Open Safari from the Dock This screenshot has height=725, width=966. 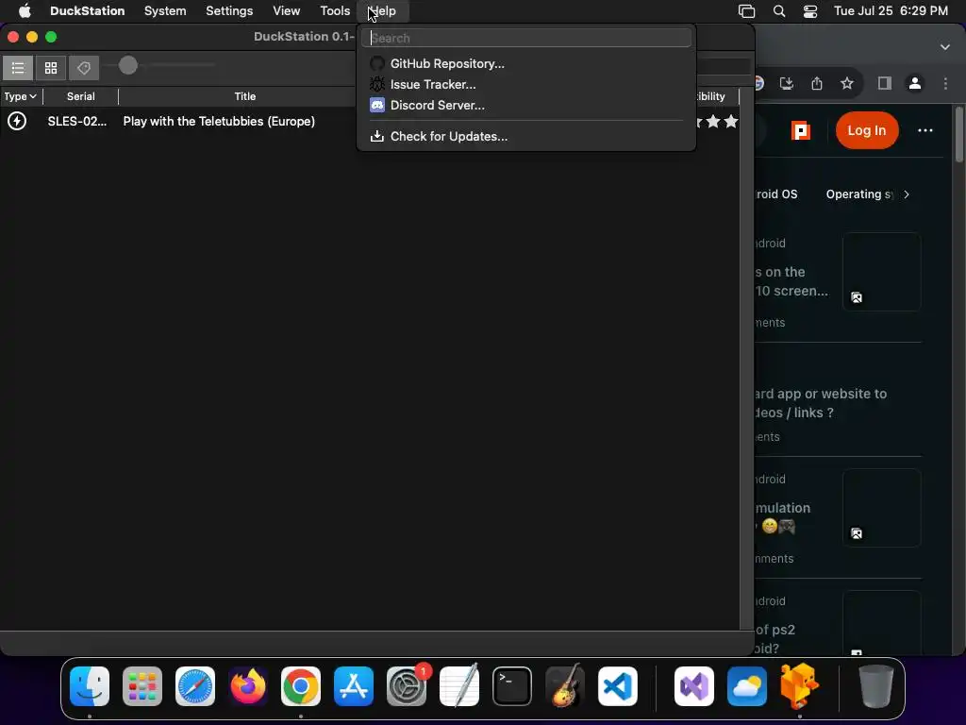coord(195,686)
